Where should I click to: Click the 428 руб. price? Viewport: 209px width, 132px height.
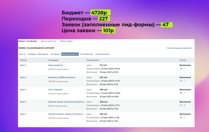[104, 102]
